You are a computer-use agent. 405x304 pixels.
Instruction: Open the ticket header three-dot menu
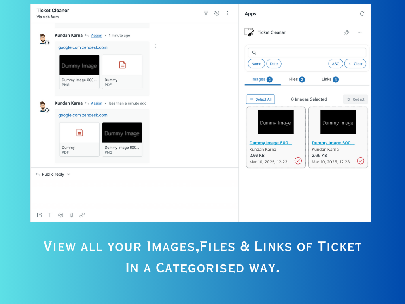227,13
